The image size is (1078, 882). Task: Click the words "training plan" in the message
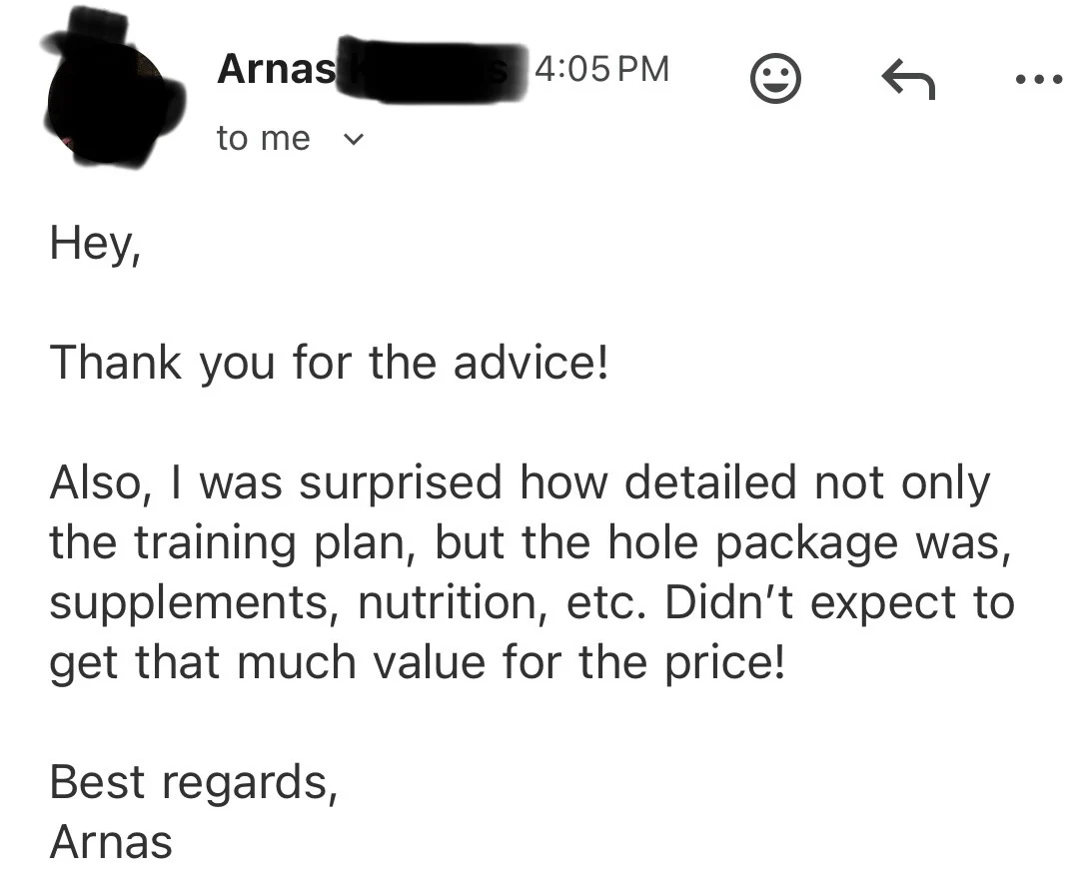coord(270,543)
